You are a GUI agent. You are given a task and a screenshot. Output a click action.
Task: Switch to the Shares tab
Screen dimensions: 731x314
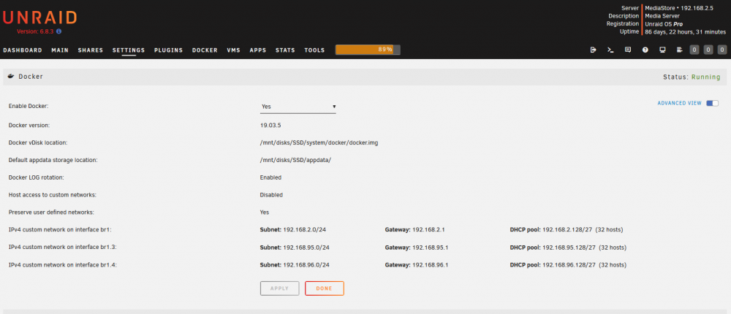pos(91,50)
